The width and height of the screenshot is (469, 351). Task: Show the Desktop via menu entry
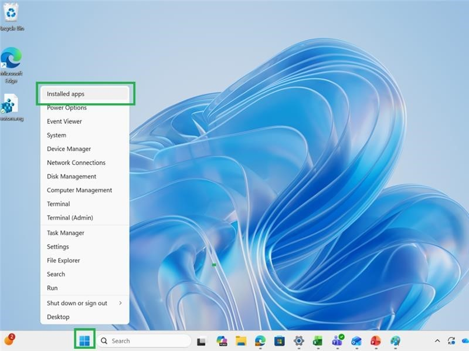coord(84,317)
